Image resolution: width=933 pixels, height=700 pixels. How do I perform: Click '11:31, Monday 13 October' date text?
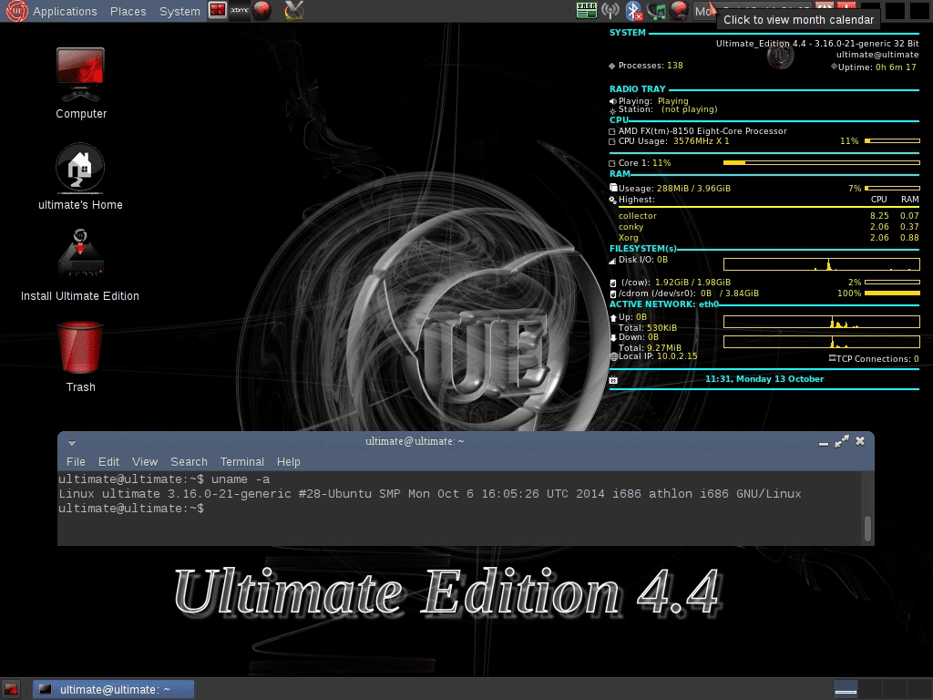tap(764, 379)
